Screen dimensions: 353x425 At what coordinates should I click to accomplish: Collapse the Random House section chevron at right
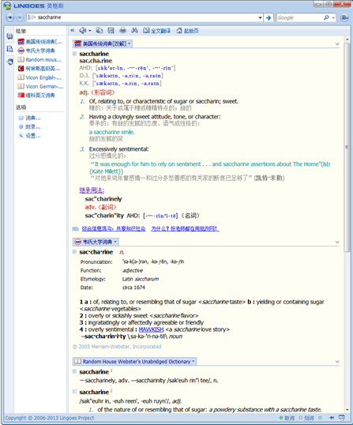click(337, 362)
